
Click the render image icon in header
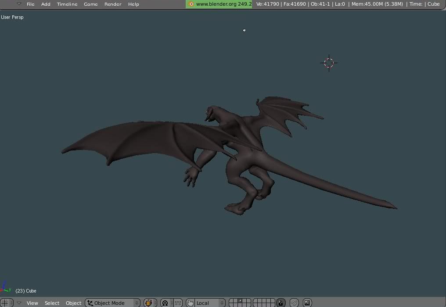click(x=307, y=303)
